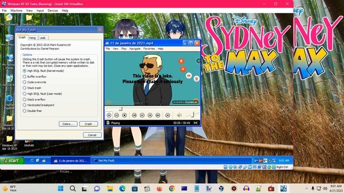Step forward one frame
This screenshot has height=193, width=344.
pyautogui.click(x=168, y=115)
